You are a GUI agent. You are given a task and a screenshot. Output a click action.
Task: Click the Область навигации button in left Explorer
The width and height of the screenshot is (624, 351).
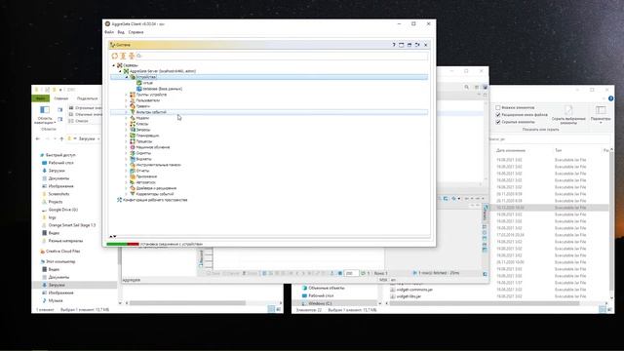pyautogui.click(x=45, y=115)
